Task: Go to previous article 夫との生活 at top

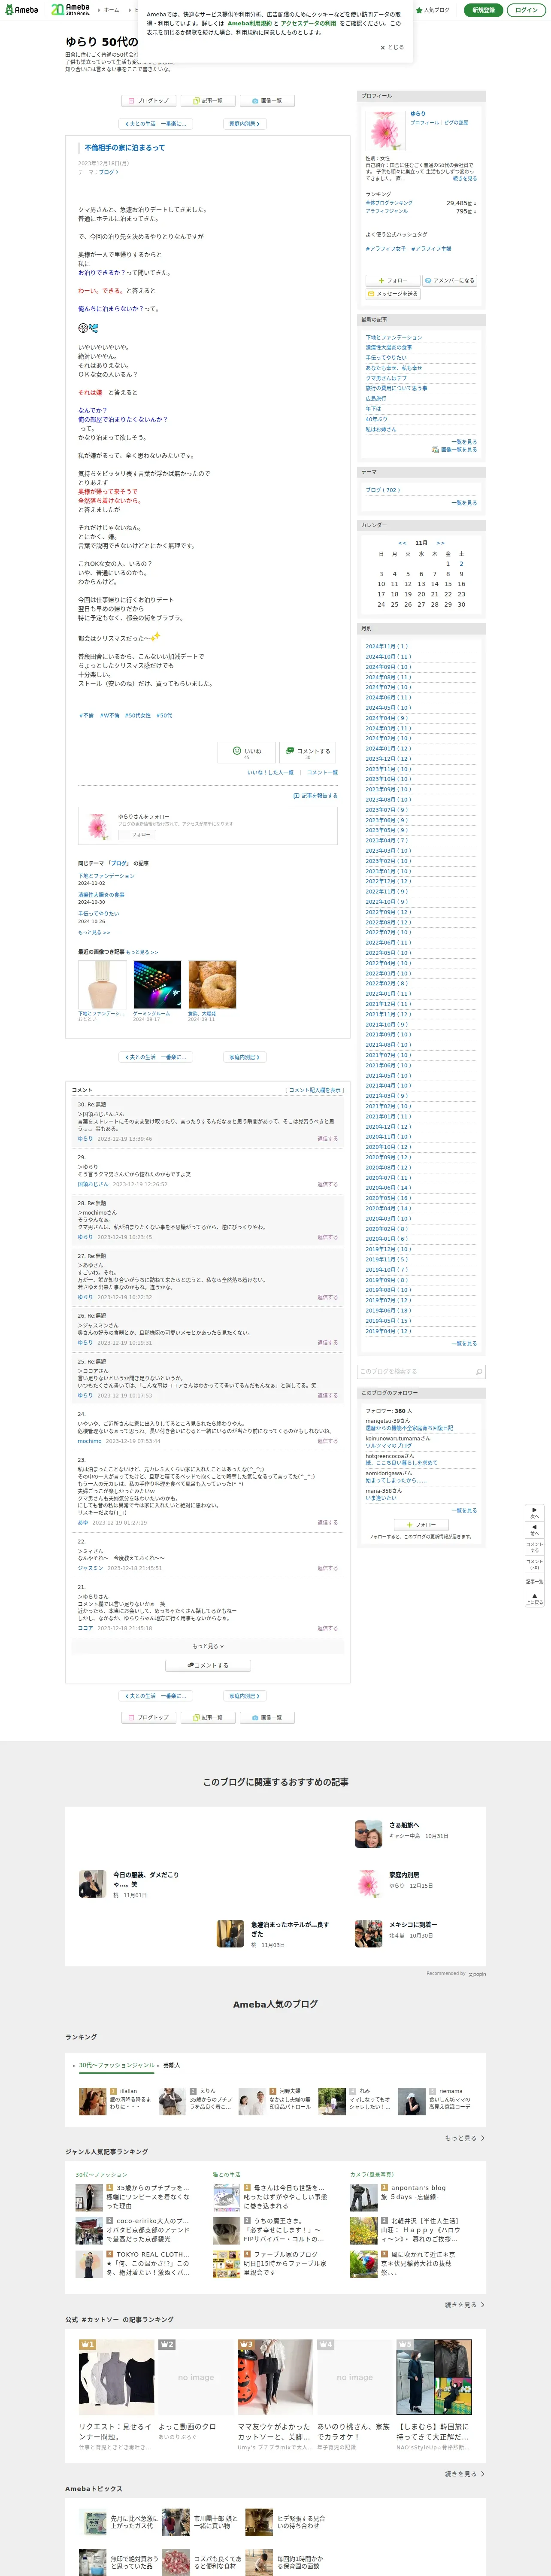Action: click(156, 124)
